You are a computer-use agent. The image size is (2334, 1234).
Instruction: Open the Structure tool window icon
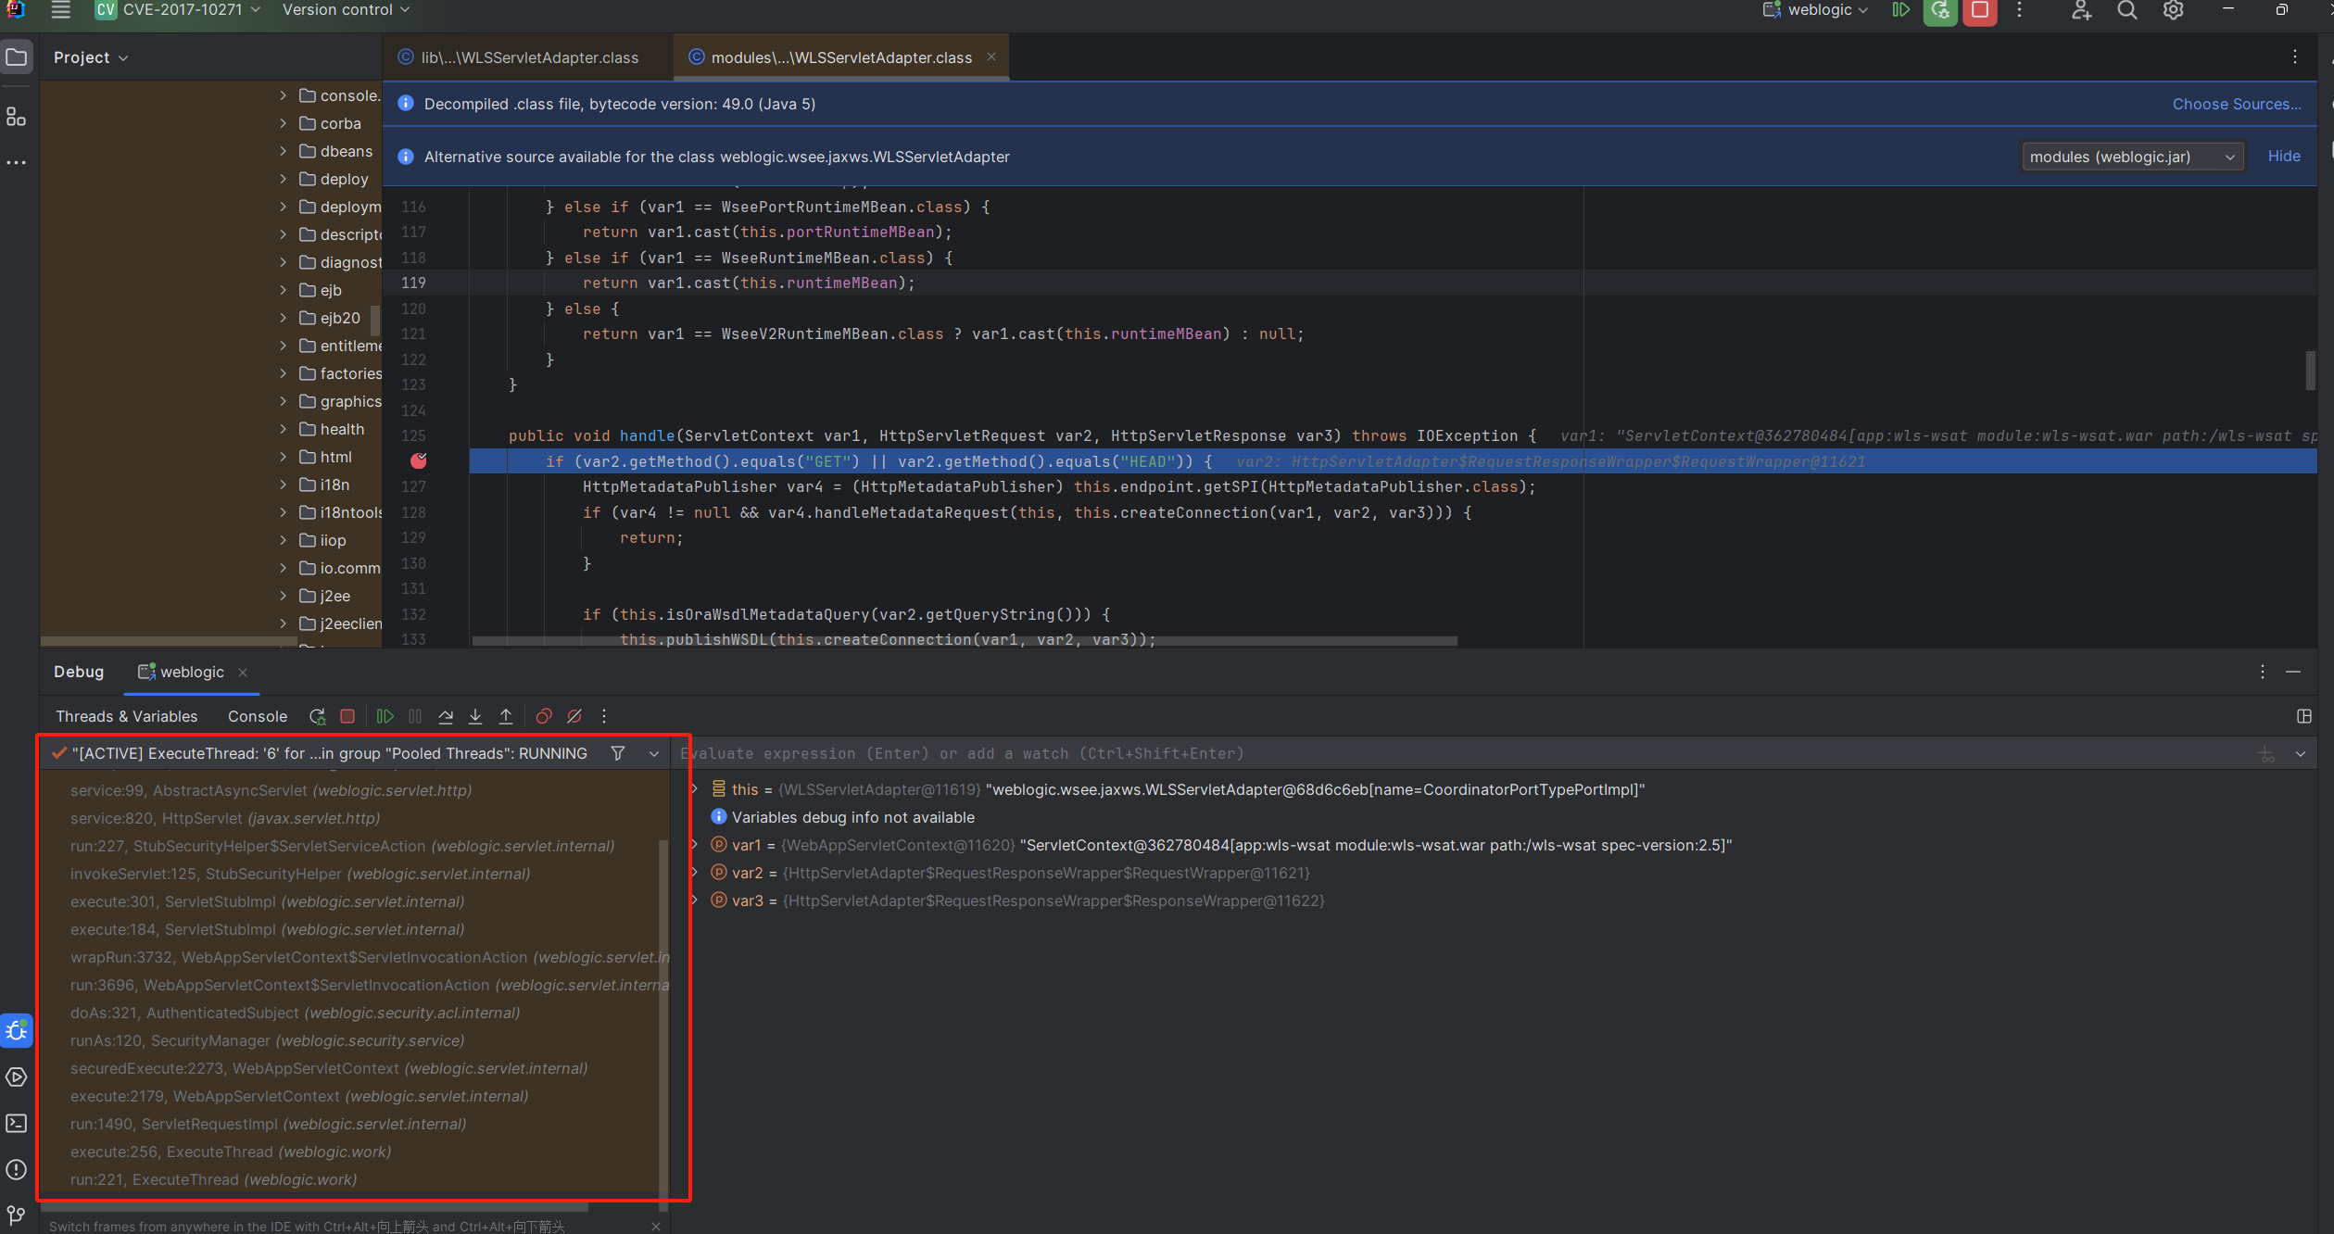(17, 117)
